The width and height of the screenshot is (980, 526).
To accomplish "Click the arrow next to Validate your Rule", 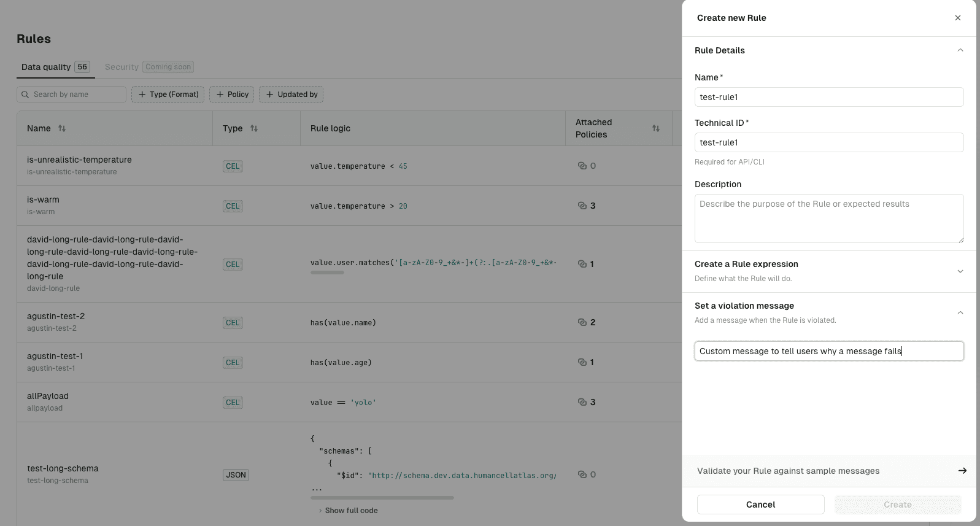I will point(962,471).
